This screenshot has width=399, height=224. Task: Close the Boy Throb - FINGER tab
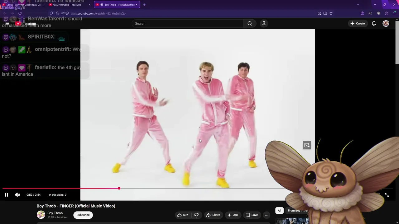pyautogui.click(x=137, y=5)
